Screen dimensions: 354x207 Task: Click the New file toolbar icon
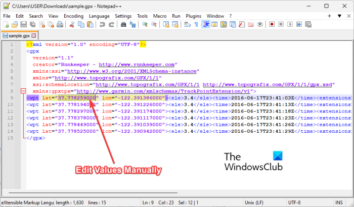[6, 24]
